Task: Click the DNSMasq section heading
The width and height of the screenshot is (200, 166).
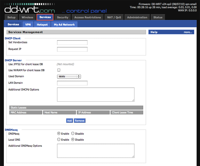Action: [11, 130]
